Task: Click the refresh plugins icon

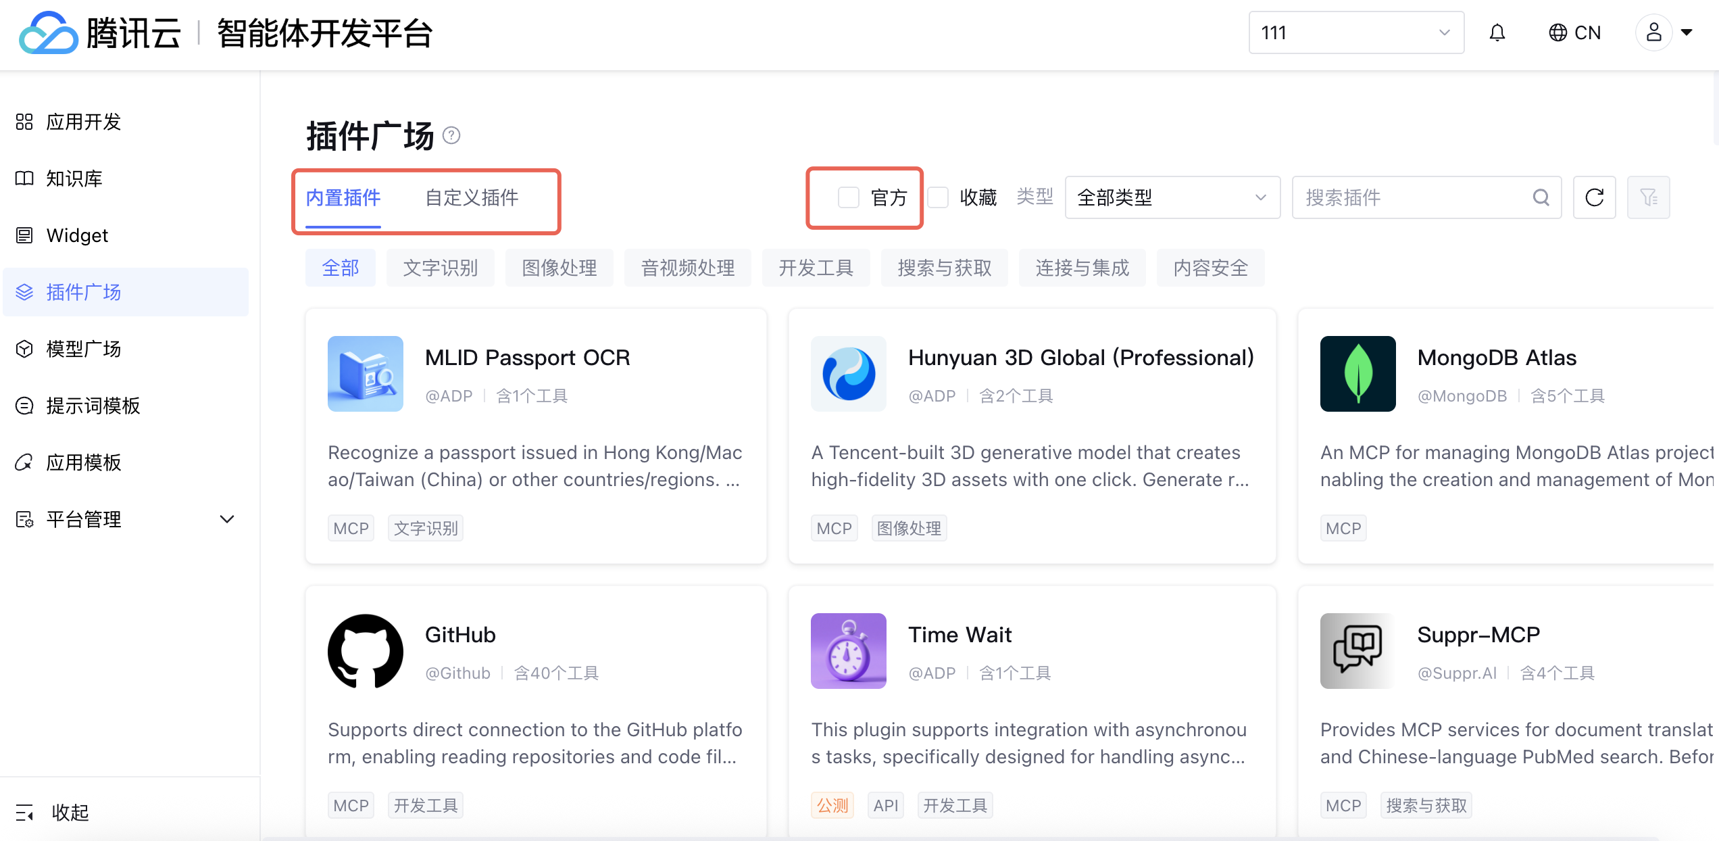Action: [1594, 197]
